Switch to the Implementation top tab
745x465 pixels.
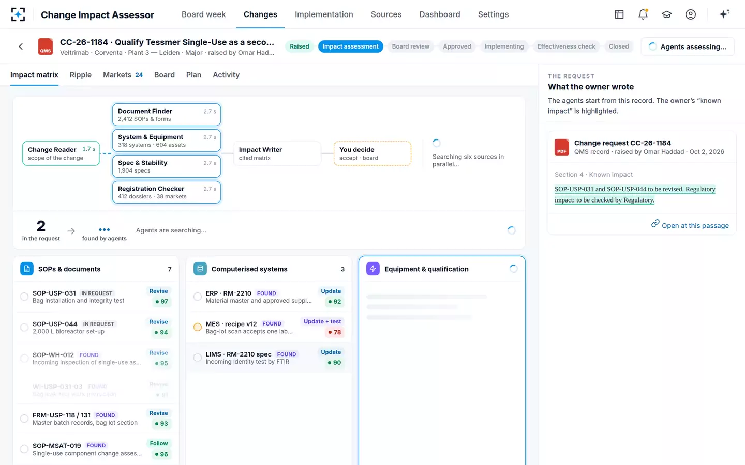coord(324,14)
